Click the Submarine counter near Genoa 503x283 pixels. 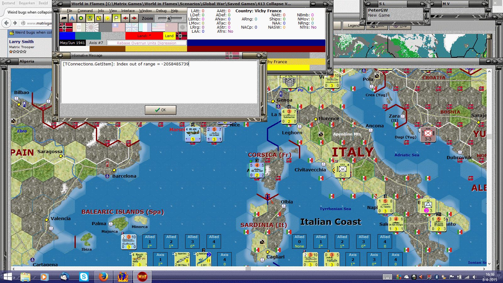point(289,116)
